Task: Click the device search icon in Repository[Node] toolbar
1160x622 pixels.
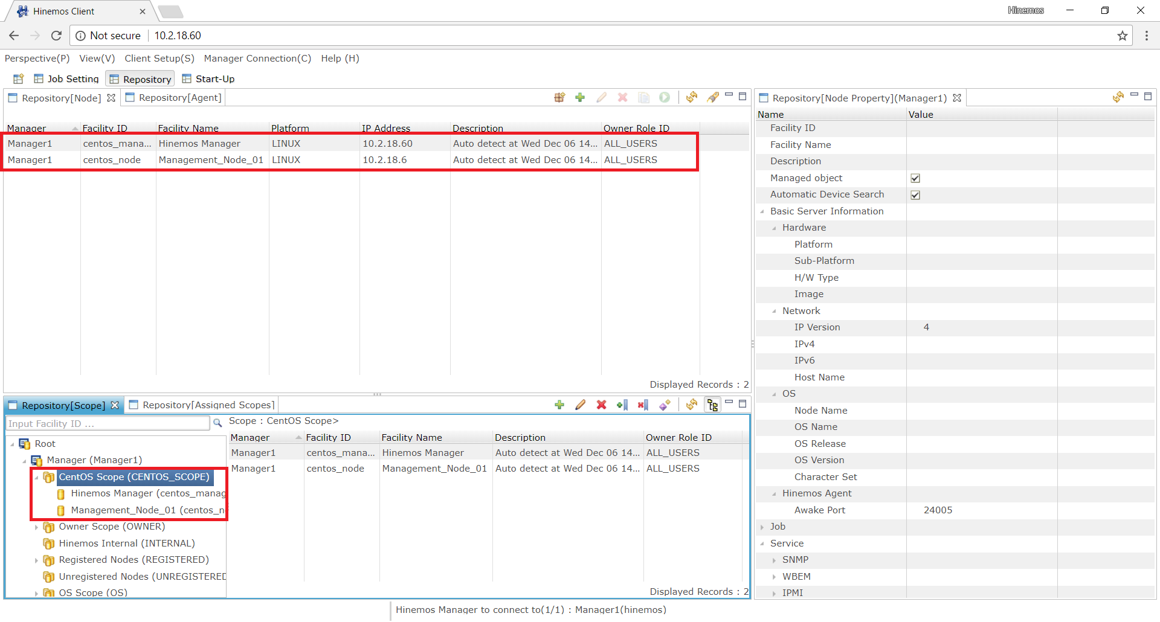Action: [x=559, y=97]
